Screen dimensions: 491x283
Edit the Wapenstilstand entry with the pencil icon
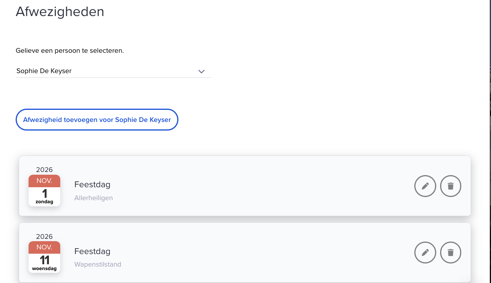point(425,253)
